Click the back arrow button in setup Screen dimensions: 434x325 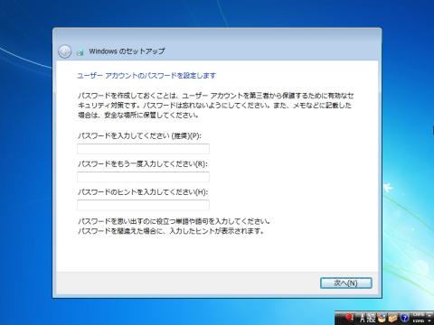point(64,51)
